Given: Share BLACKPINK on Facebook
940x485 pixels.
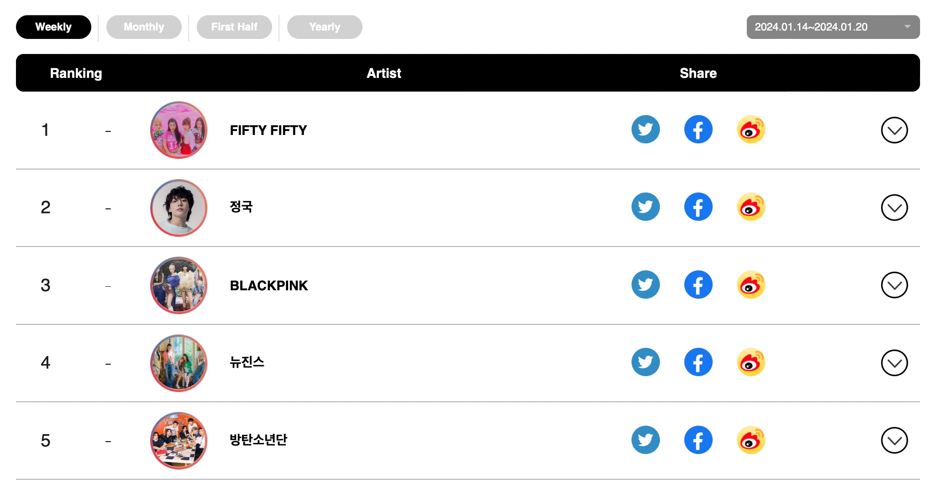Looking at the screenshot, I should point(698,285).
